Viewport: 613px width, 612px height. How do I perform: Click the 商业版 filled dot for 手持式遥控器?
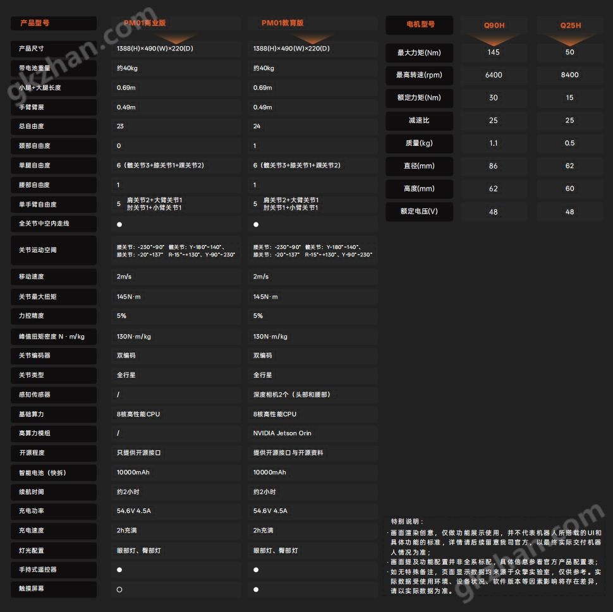119,570
